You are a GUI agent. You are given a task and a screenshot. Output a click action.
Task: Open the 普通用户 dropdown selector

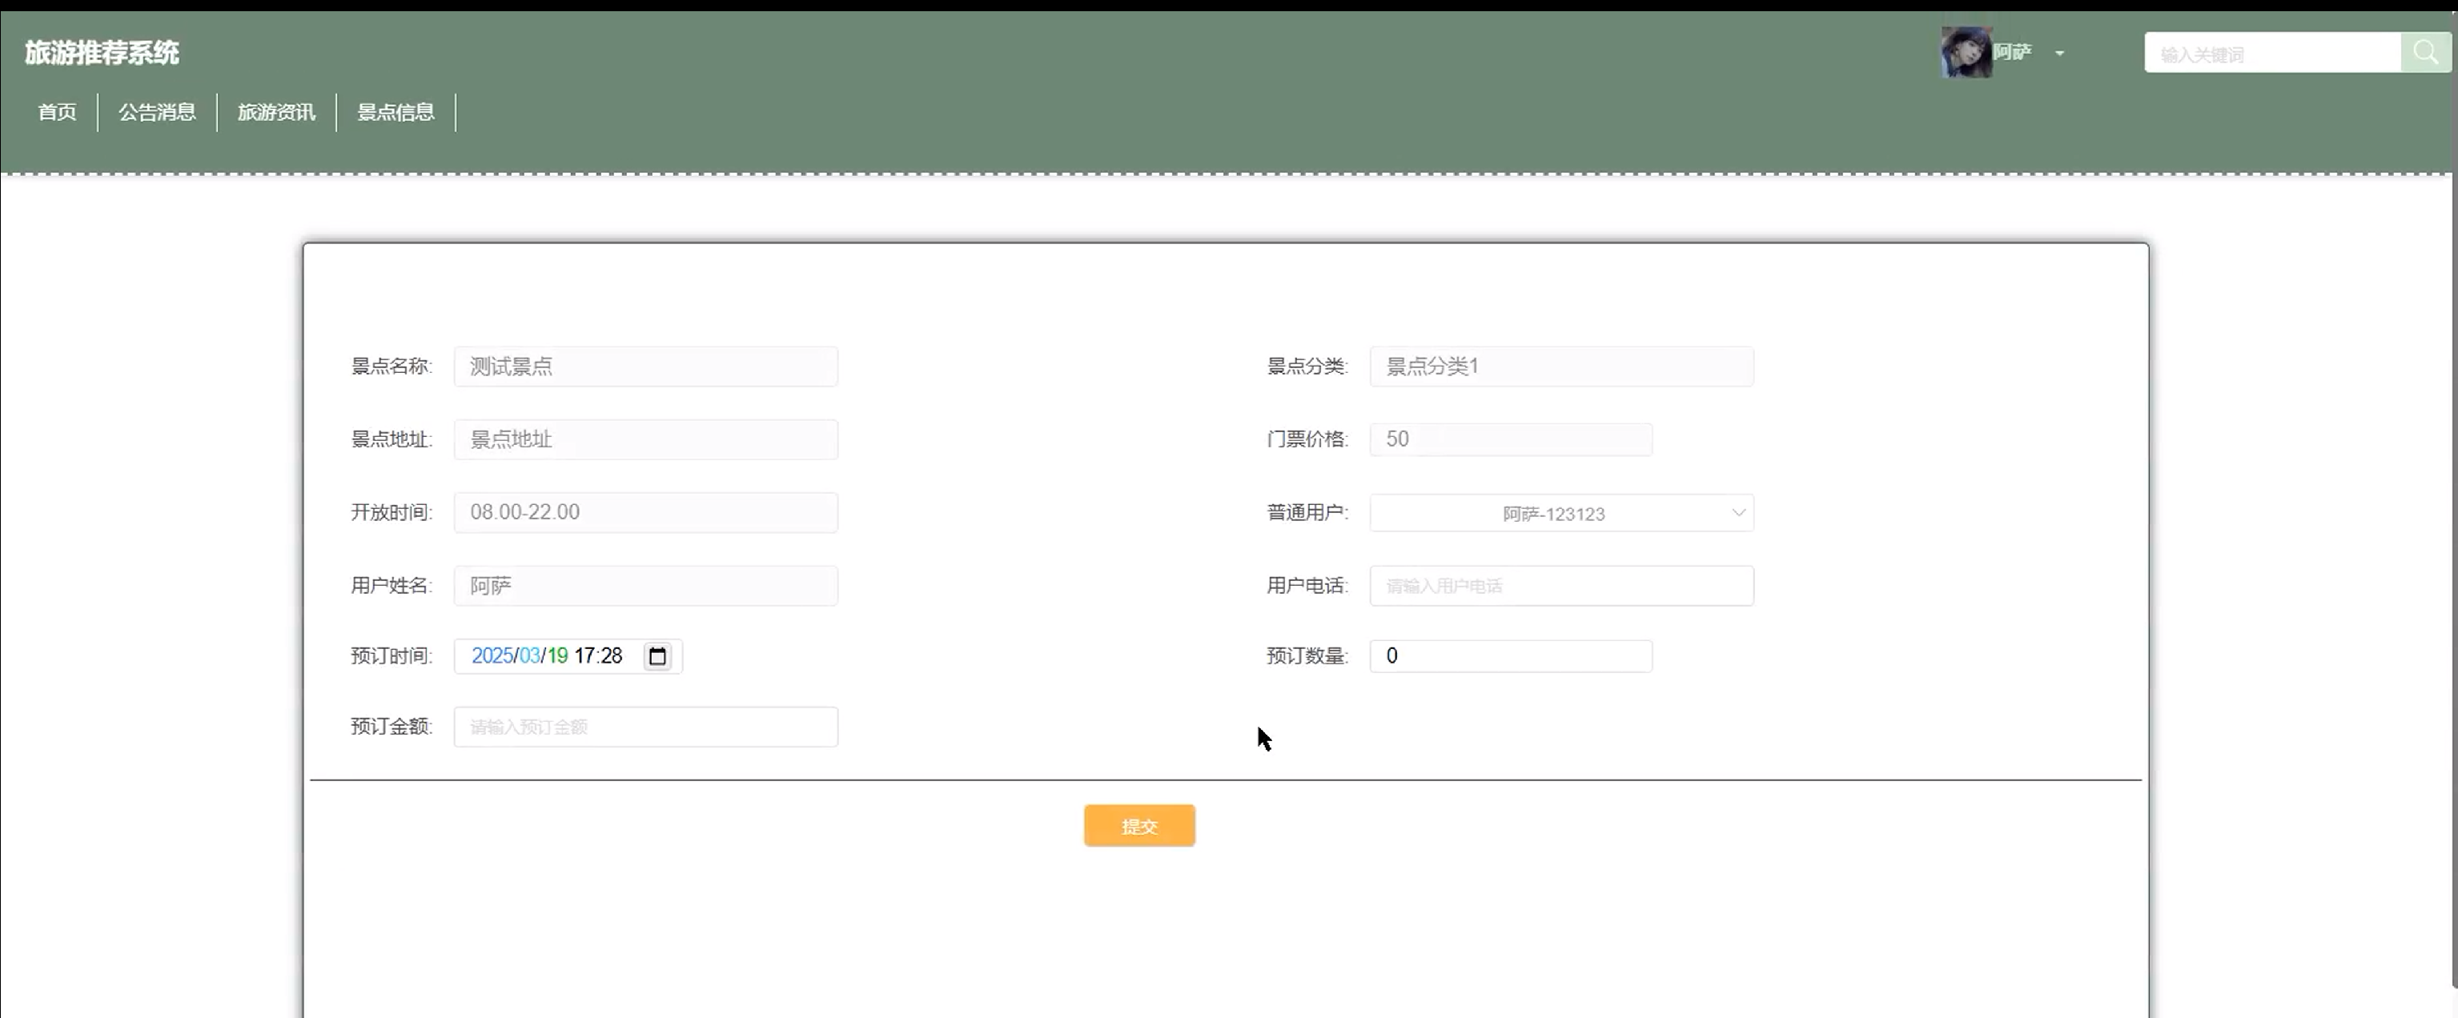(1561, 513)
